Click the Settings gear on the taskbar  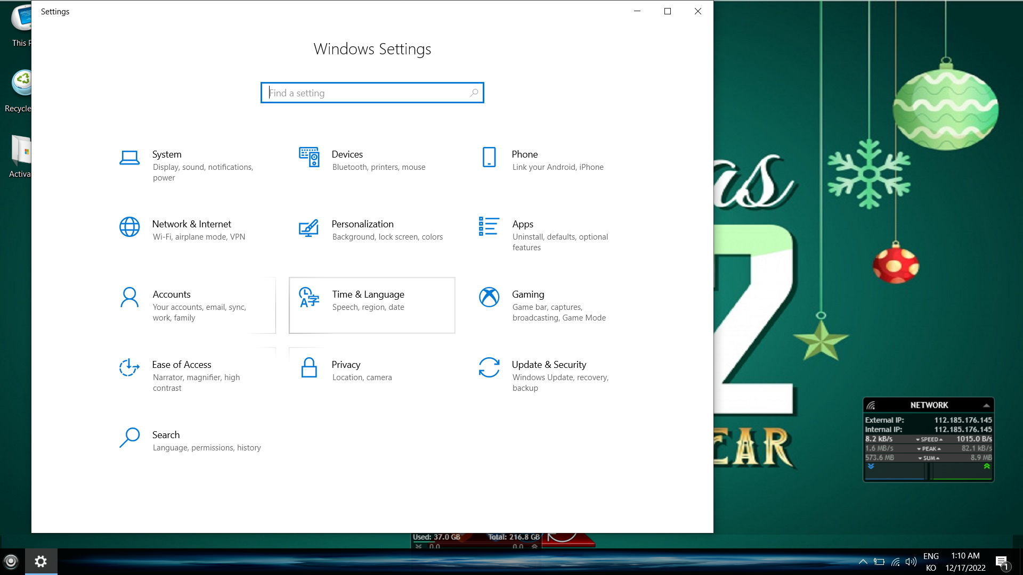click(41, 561)
